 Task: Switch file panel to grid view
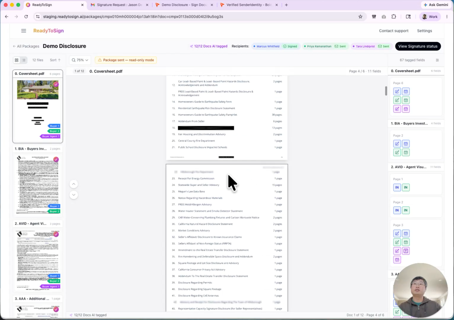17,60
